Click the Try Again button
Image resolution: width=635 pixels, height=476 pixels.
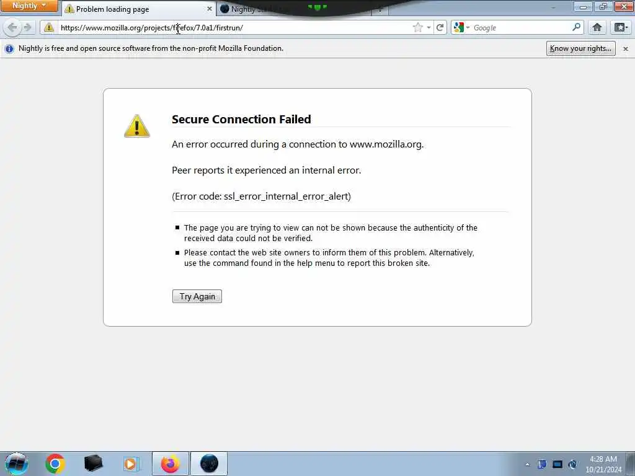[197, 296]
